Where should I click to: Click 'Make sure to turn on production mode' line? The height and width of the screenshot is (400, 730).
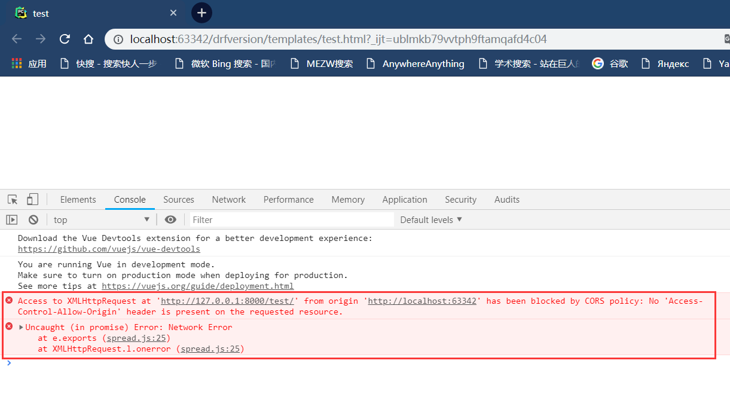183,275
